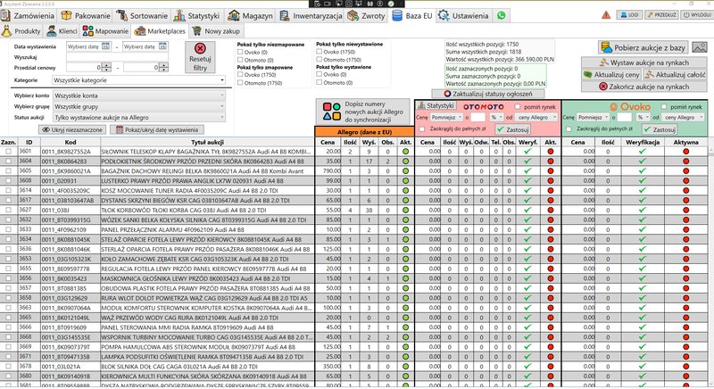Screen dimensions: 714x389
Task: Click Zakończ aukcje na rynkach button
Action: (x=643, y=87)
